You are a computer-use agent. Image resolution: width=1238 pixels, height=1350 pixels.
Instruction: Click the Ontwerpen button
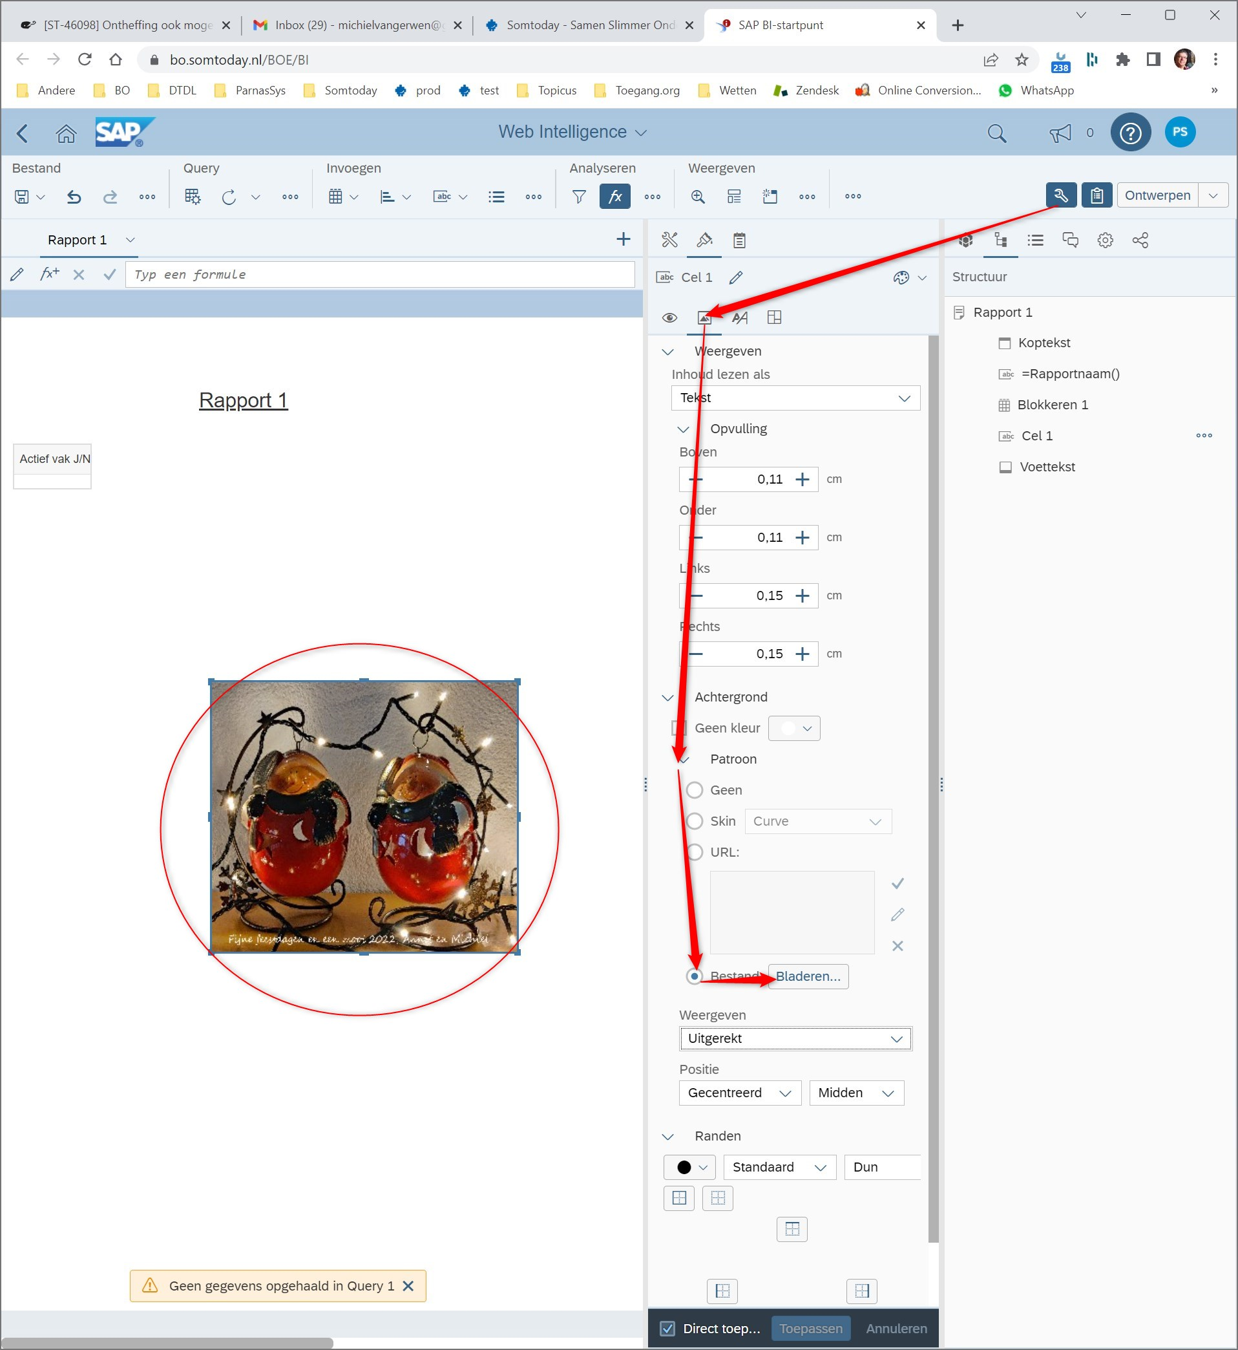click(x=1157, y=196)
